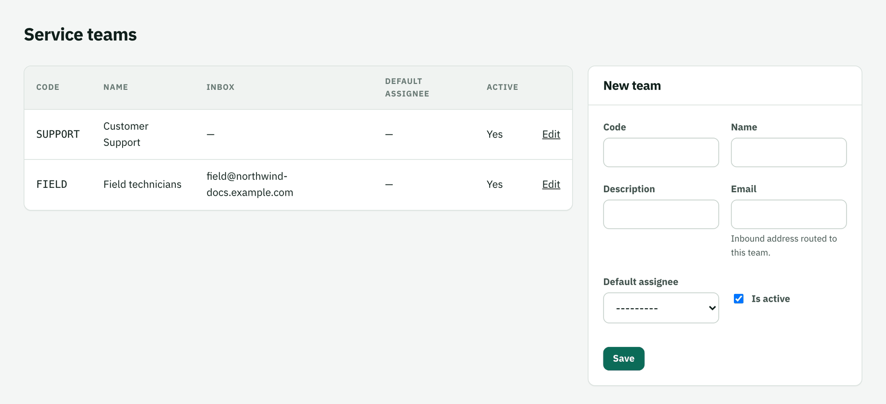The image size is (886, 404).
Task: Click the Service teams page heading
Action: pyautogui.click(x=80, y=34)
